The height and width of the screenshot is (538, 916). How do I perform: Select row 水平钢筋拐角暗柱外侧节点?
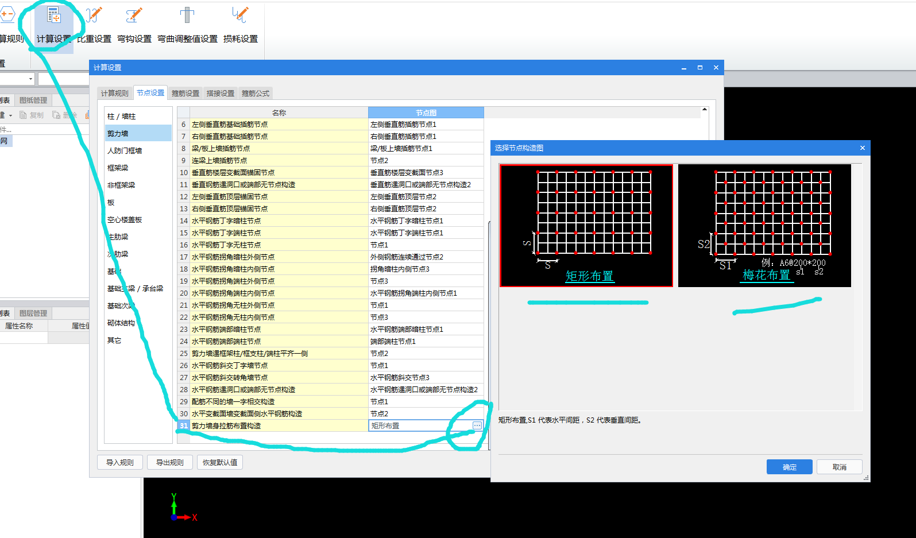click(279, 257)
